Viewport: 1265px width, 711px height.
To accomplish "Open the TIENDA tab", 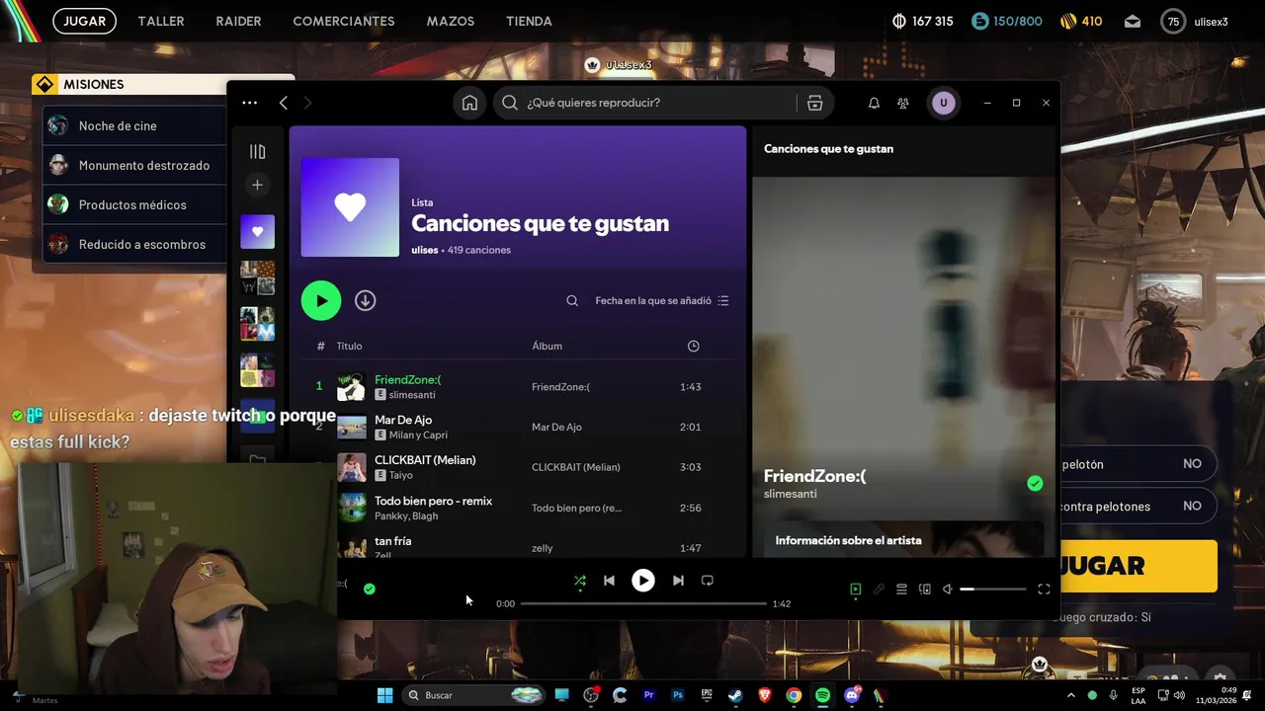I will pyautogui.click(x=529, y=21).
